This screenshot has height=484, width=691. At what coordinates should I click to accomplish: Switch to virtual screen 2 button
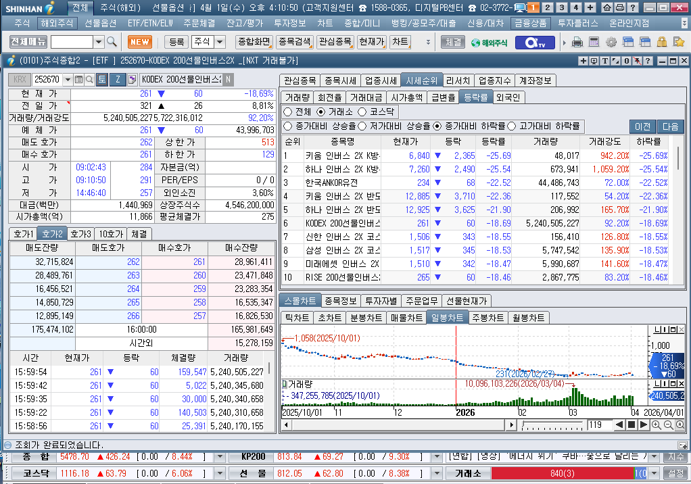548,7
